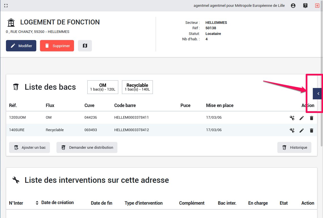This screenshot has width=323, height=218.
Task: Open the Historique of bacs
Action: 294,147
